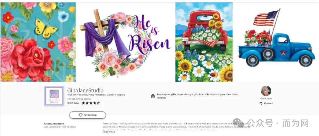The height and width of the screenshot is (136, 319).
Task: Click Gina Jane's profile avatar
Action: point(266,91)
